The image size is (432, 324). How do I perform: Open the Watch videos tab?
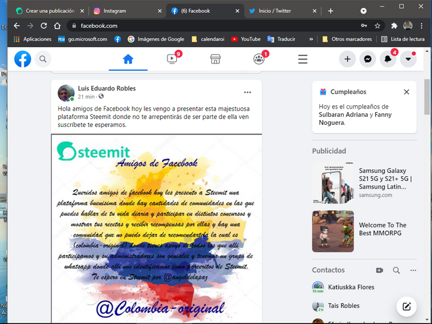click(172, 59)
